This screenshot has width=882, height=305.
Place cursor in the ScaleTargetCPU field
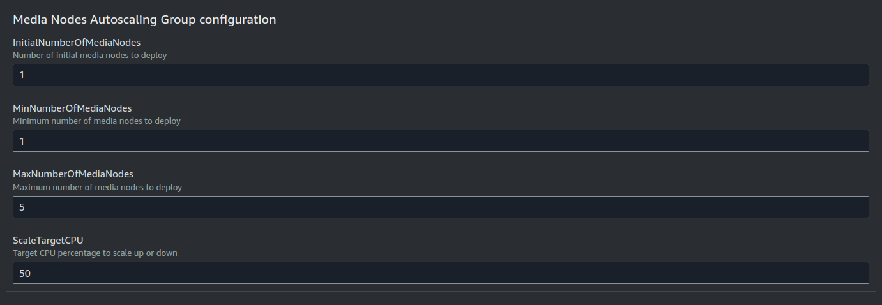pyautogui.click(x=441, y=272)
